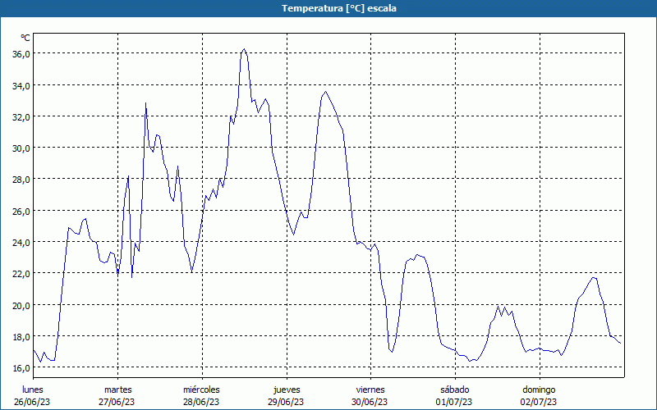
Task: Click the 30/06/23 date label
Action: 370,402
